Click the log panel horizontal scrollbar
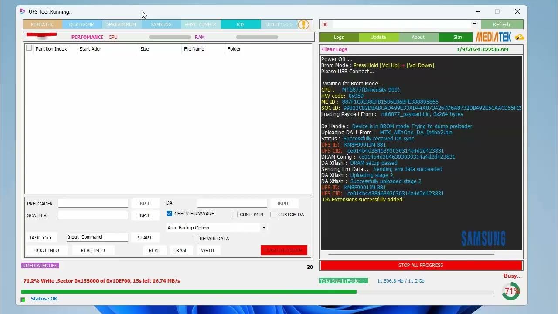 click(411, 254)
